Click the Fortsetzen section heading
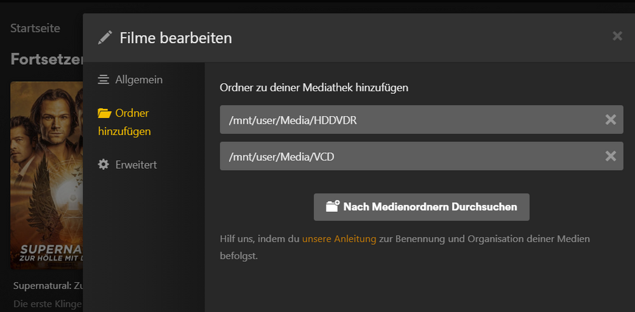 click(46, 59)
